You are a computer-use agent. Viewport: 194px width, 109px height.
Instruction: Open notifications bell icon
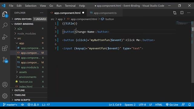190,105
